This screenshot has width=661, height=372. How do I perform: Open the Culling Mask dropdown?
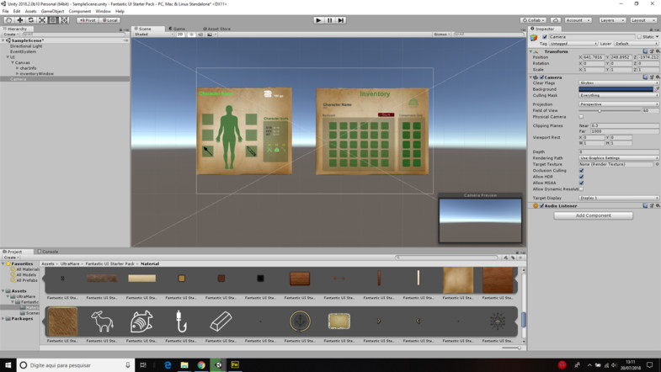618,95
